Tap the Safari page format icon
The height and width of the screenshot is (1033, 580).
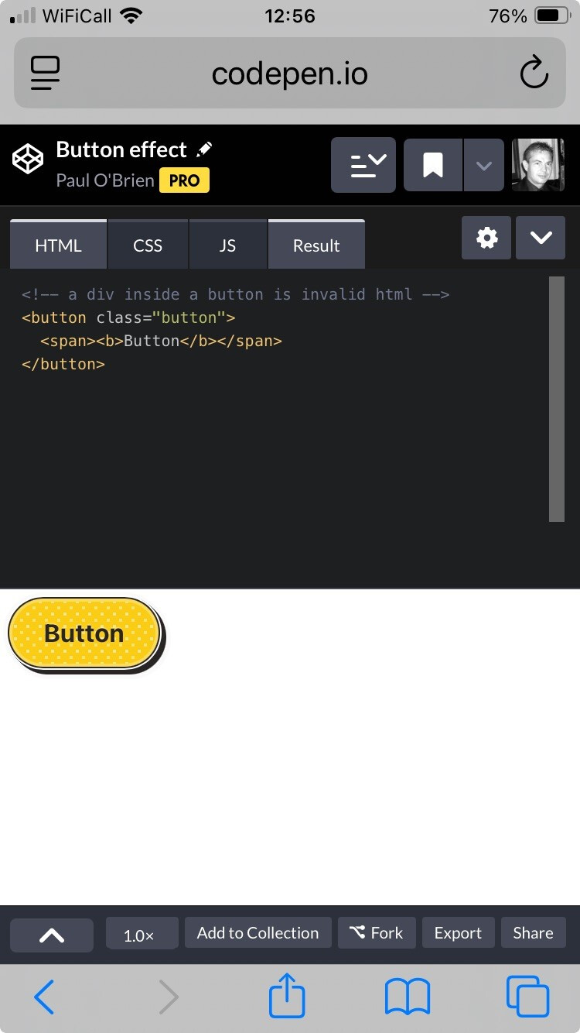pos(46,74)
